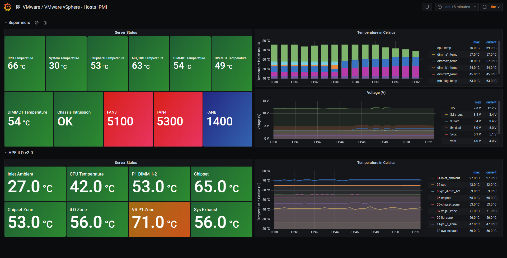Toggle the 3.3vcc voltage series

455,121
